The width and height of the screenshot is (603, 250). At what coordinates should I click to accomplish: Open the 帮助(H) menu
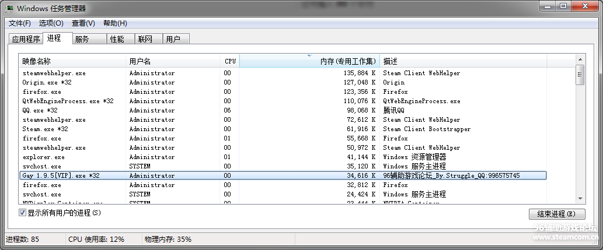[x=115, y=23]
